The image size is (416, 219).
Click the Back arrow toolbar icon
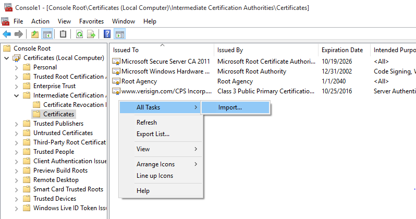(x=7, y=34)
